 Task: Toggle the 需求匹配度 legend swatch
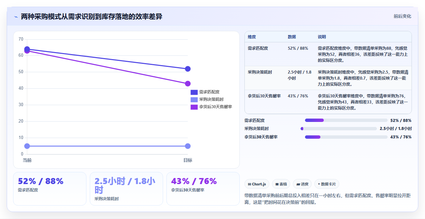194,92
